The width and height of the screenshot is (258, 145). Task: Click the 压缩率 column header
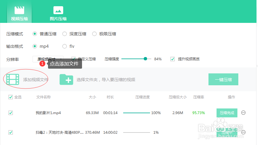[x=199, y=97]
